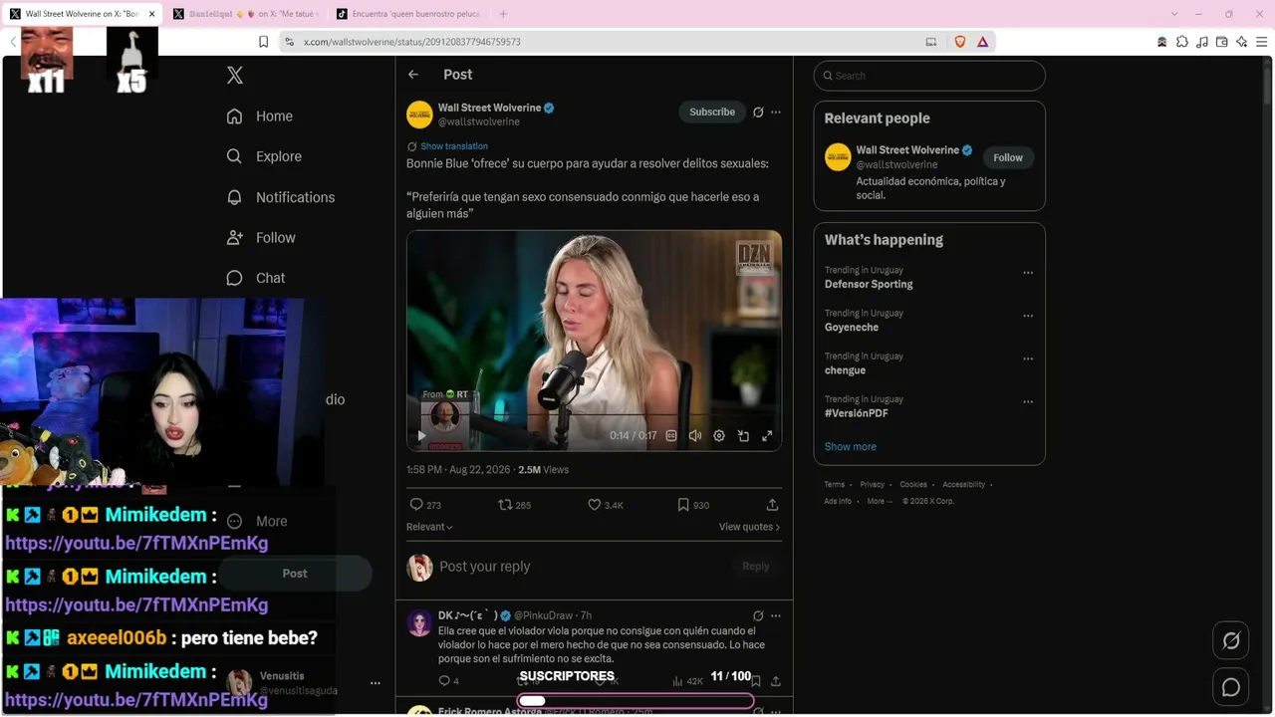Screen dimensions: 1275x717
Task: Follow Wall Street Wolverine in Relevant people
Action: pyautogui.click(x=1008, y=157)
